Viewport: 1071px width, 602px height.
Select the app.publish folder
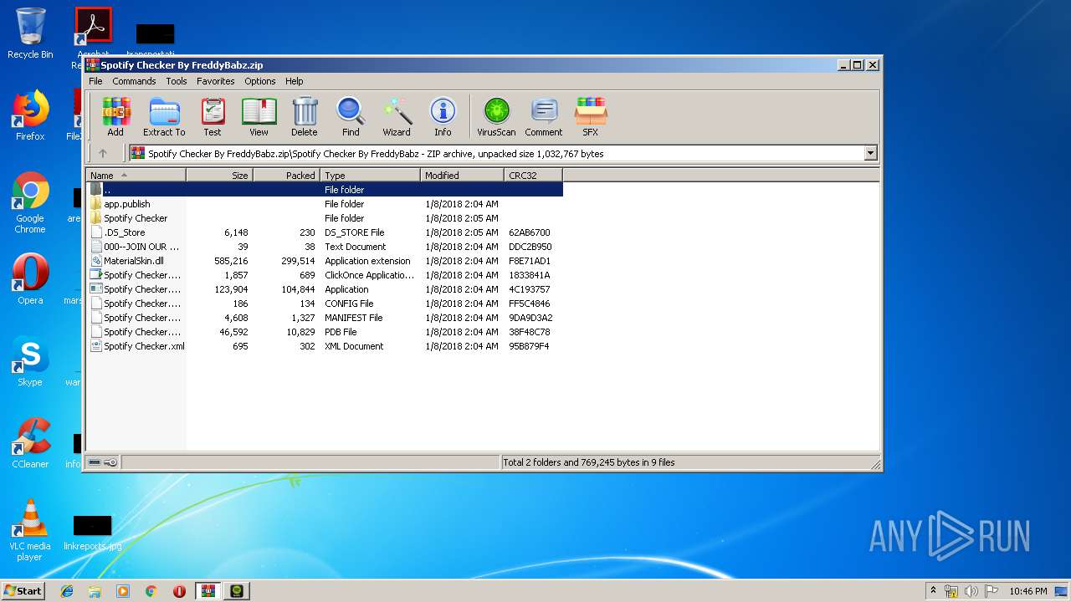[325, 204]
